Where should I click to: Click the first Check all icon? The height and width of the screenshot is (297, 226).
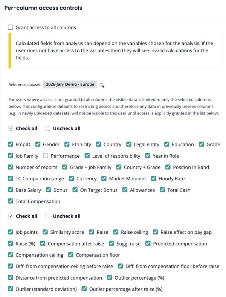tap(11, 128)
